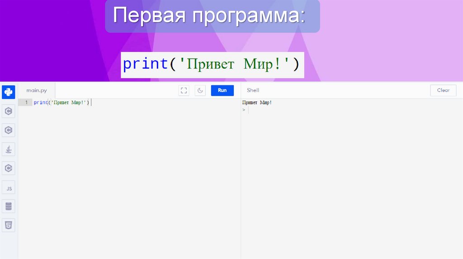Viewport: 463px width, 259px height.
Task: Place cursor in code line 1
Action: pyautogui.click(x=136, y=102)
